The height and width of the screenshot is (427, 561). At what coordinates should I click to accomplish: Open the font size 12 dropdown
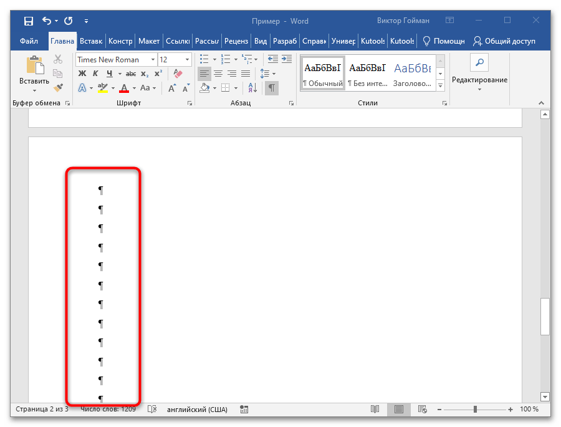coord(187,60)
